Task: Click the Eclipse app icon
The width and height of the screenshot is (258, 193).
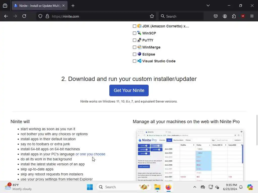Action: pyautogui.click(x=139, y=54)
